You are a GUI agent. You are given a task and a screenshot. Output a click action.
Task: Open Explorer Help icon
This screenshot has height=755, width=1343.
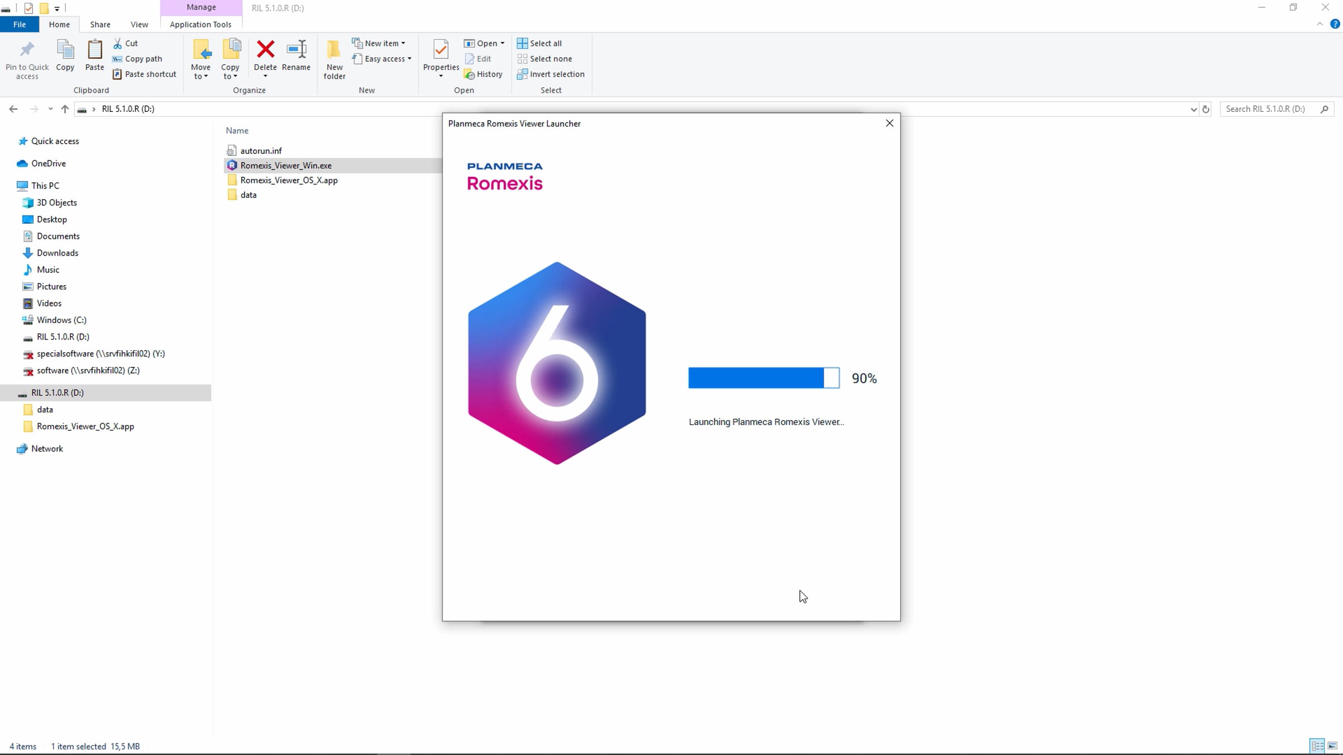click(1335, 24)
